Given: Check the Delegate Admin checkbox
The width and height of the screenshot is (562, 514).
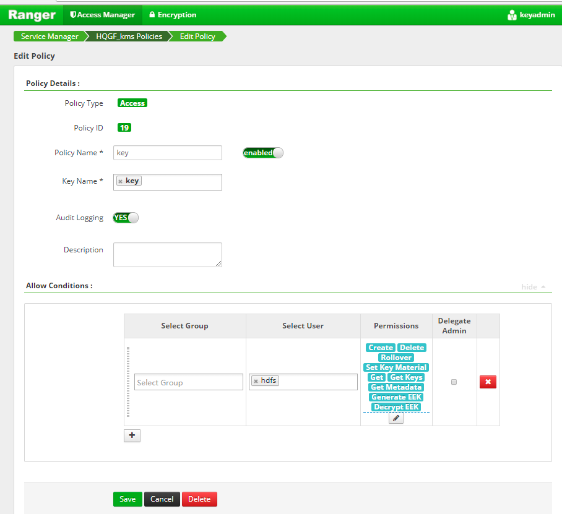Looking at the screenshot, I should [x=454, y=382].
